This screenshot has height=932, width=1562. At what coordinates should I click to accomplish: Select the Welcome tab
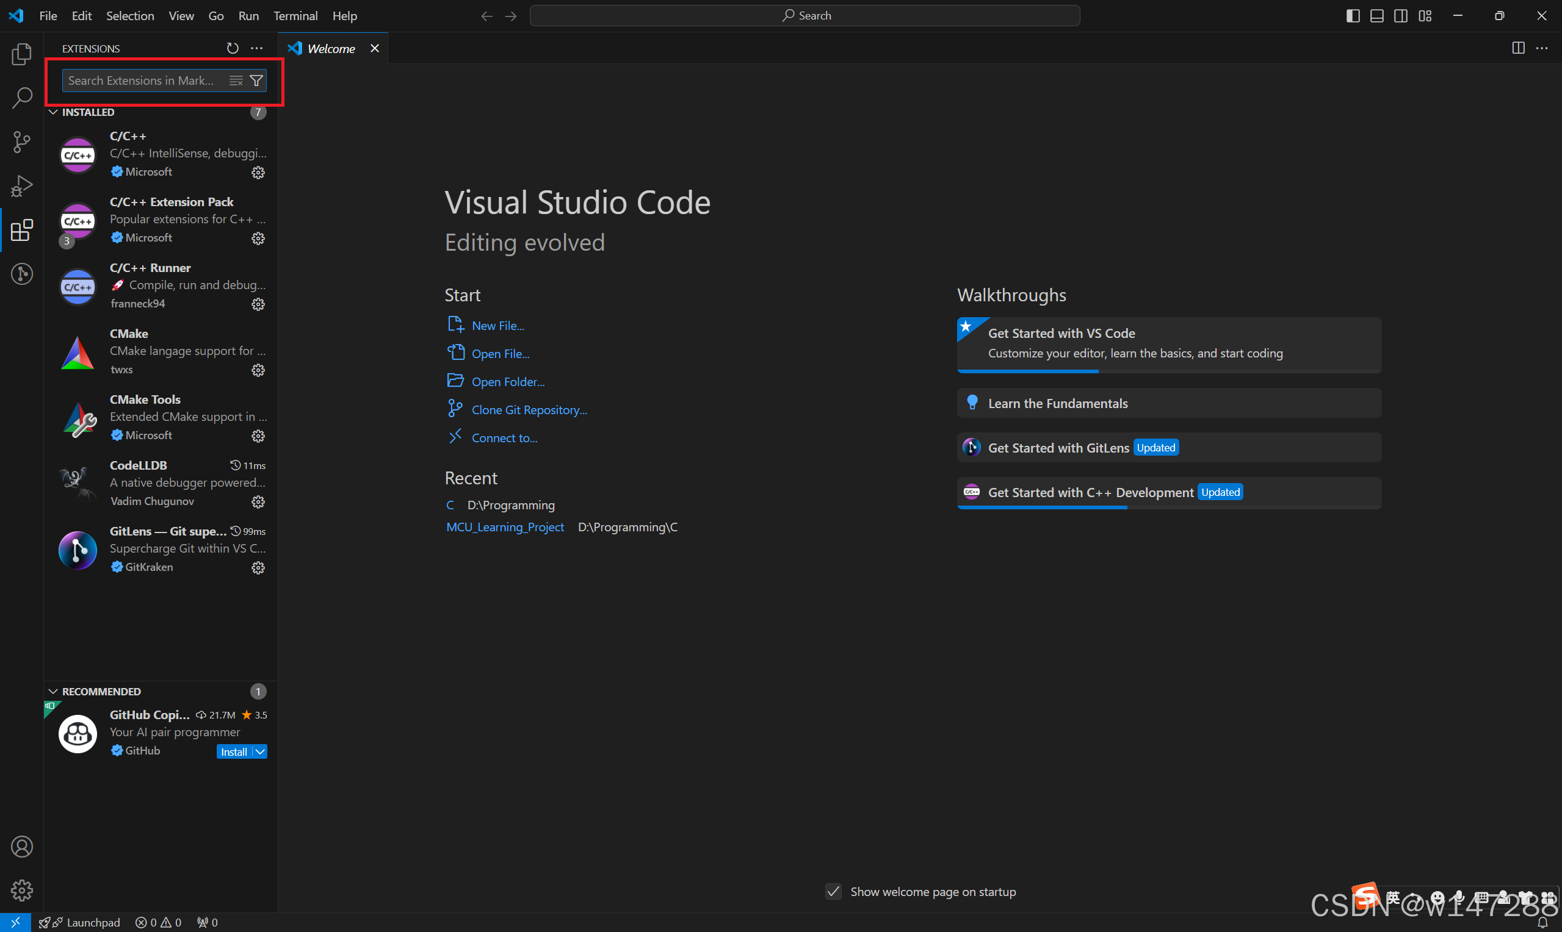tap(330, 48)
